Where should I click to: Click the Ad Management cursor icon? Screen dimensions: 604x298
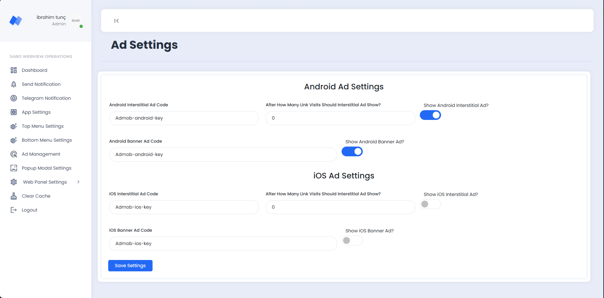(x=14, y=154)
